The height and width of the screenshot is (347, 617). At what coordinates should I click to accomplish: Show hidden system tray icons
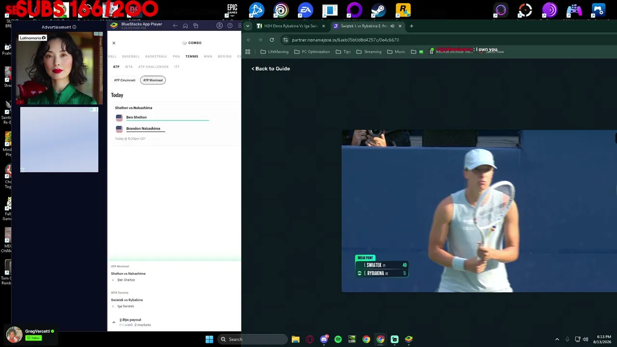pos(557,339)
